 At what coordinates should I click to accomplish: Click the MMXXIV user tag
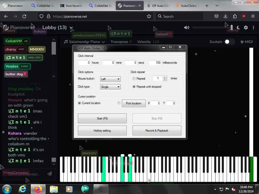37,49
